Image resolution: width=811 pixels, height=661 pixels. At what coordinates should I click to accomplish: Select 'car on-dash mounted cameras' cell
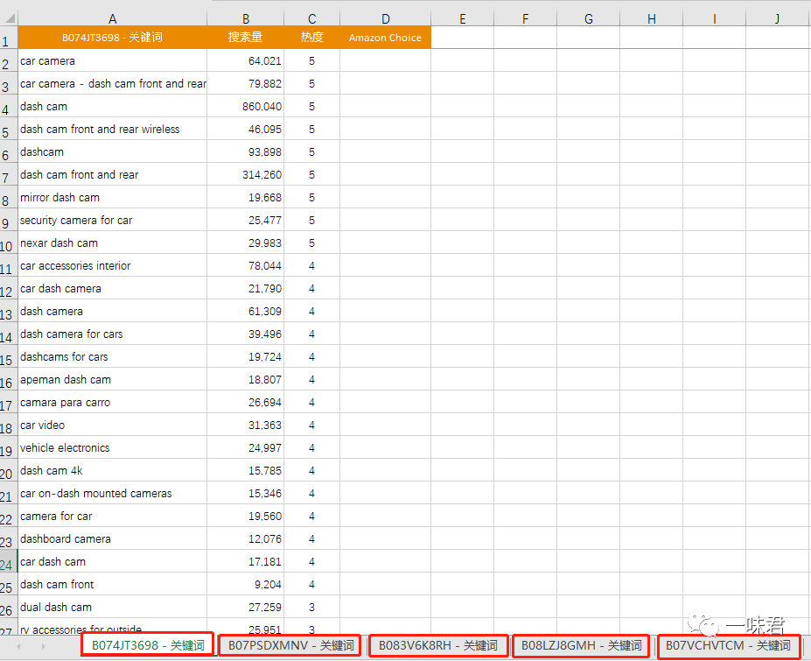(112, 493)
